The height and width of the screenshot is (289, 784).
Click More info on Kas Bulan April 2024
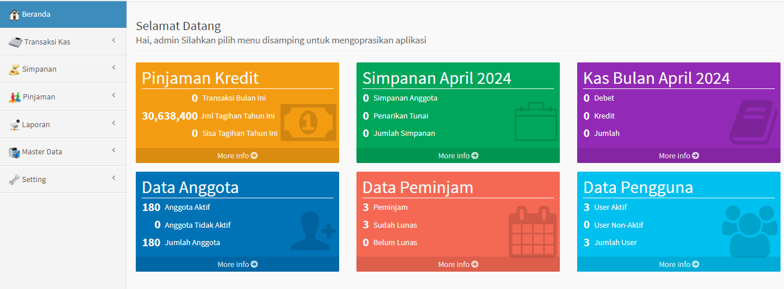tap(679, 155)
